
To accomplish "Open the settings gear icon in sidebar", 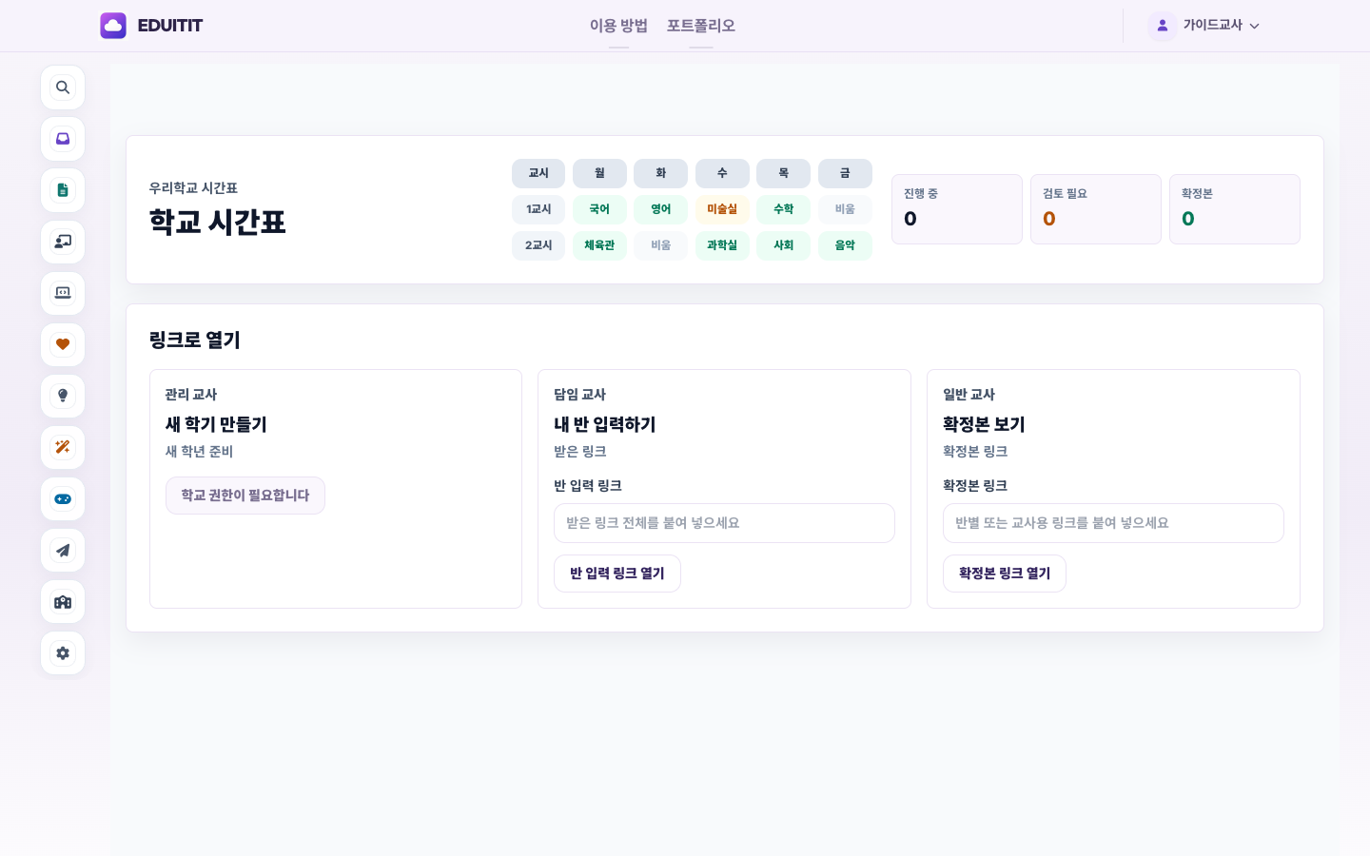I will pyautogui.click(x=63, y=652).
